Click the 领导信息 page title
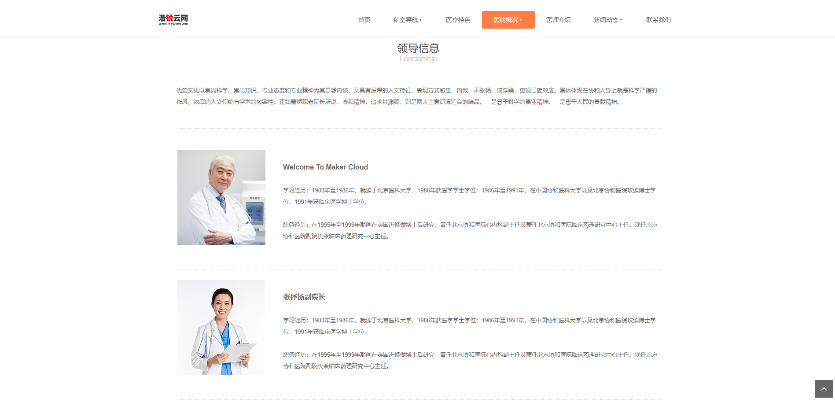Viewport: 835px width, 410px height. coord(418,48)
